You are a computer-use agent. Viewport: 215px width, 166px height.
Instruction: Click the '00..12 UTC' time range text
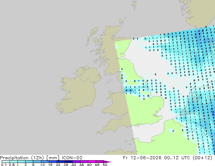point(177,158)
